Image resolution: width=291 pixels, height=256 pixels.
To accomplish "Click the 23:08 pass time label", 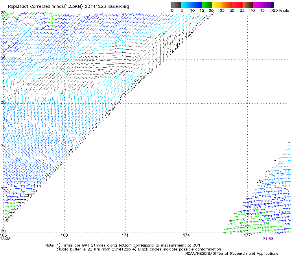I will 5,239.
